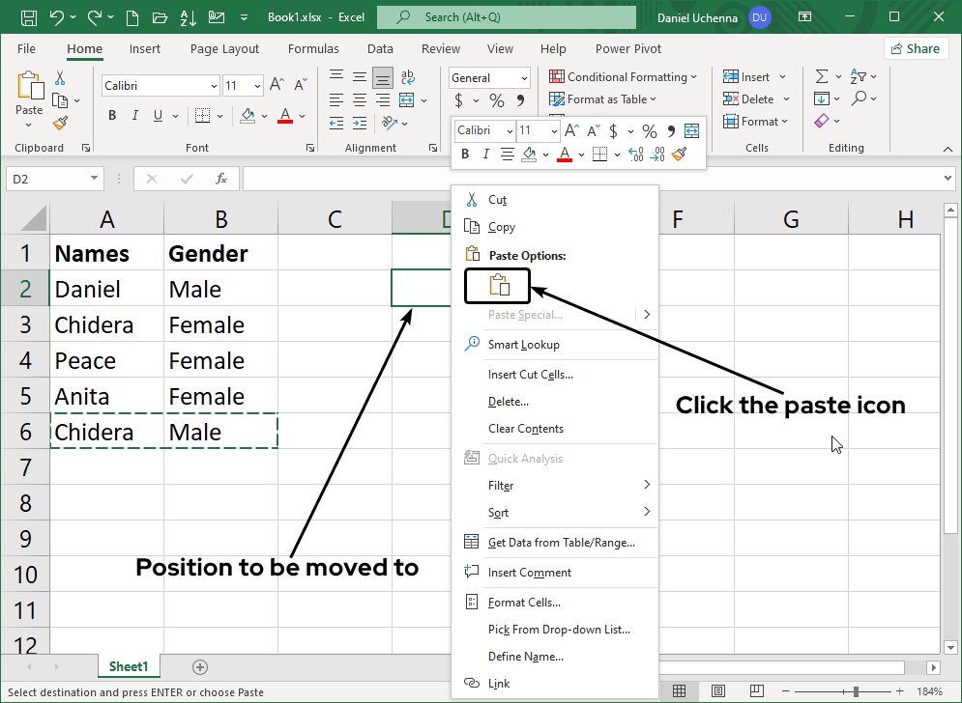Click the Percent Style icon in Number group
The image size is (962, 703).
point(496,100)
